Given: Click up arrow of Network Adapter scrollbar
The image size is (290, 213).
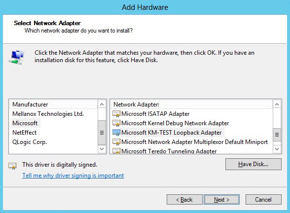Looking at the screenshot, I should [277, 105].
